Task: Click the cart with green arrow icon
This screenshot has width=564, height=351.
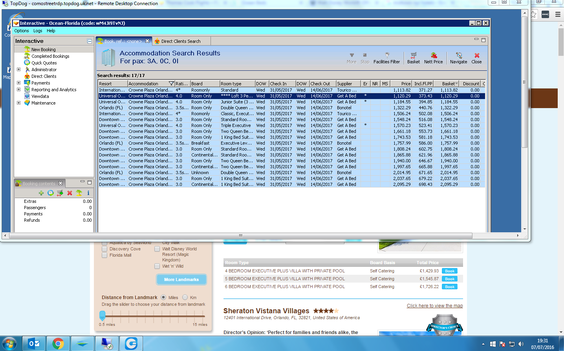Action: [60, 193]
